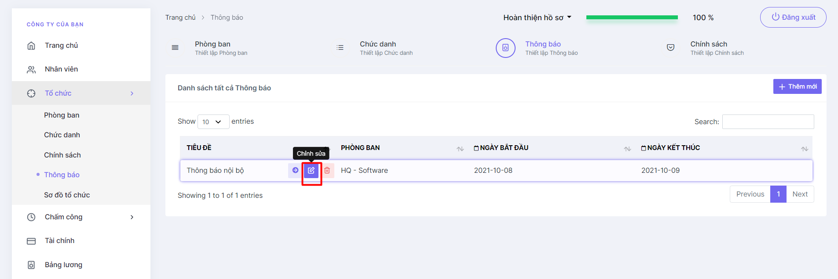This screenshot has height=279, width=838.
Task: Click the Đăng xuất logout button
Action: pyautogui.click(x=793, y=17)
